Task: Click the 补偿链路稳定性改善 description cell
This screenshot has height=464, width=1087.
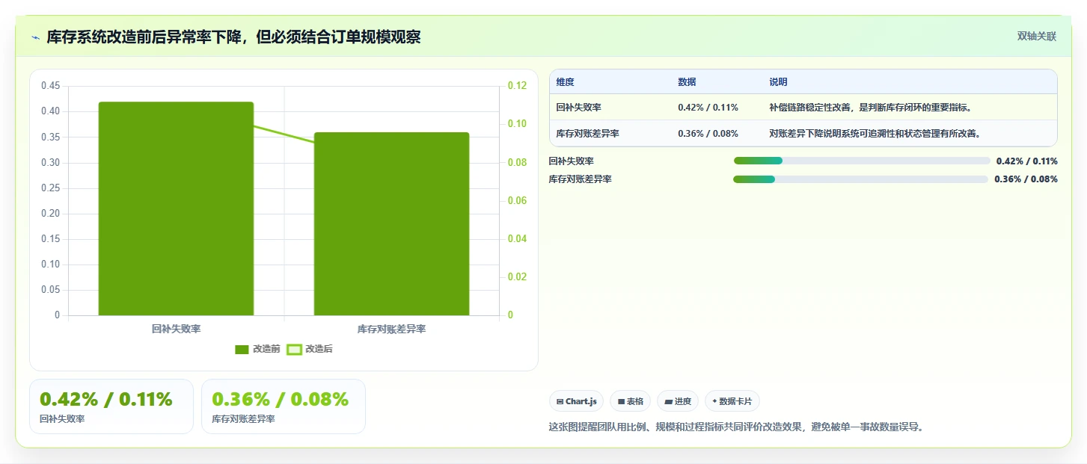Action: (870, 108)
